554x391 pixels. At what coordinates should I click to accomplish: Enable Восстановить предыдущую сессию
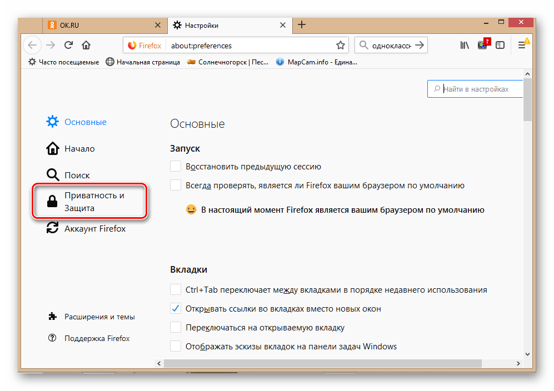[x=175, y=166]
